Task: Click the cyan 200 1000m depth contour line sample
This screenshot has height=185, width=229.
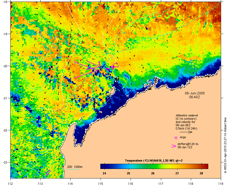Action: [x=73, y=169]
